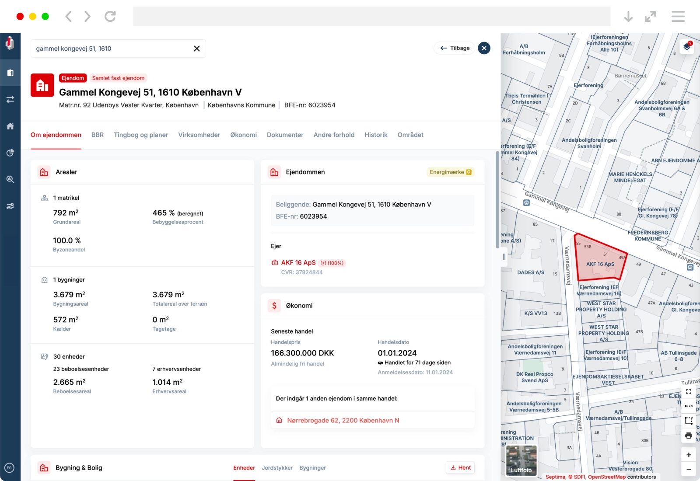Reload the page in the browser toolbar
The image size is (700, 481).
[110, 16]
